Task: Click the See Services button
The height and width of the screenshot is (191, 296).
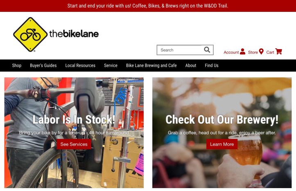Action: [x=74, y=144]
